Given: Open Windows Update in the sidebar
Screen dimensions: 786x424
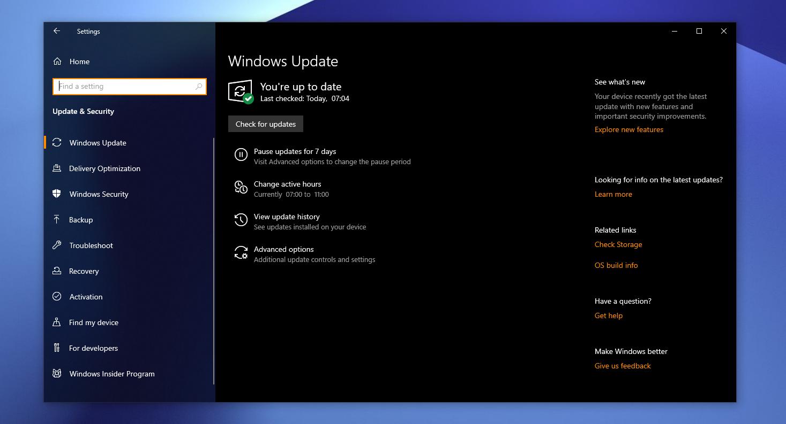Looking at the screenshot, I should coord(129,143).
